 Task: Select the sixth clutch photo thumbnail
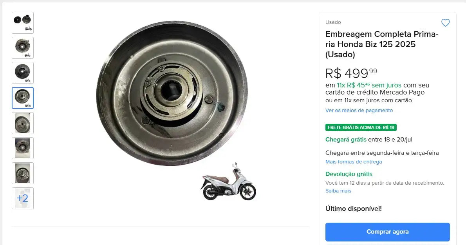point(22,148)
